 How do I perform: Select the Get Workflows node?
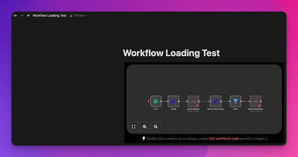click(x=193, y=101)
